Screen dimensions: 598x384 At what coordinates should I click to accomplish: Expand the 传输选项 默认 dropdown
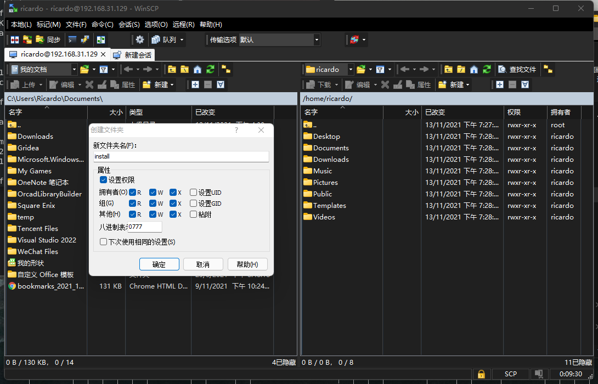[317, 39]
